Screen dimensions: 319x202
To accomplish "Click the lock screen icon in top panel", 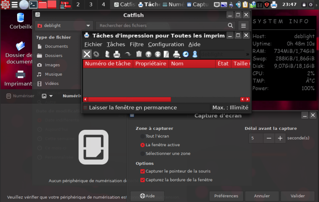I will [304, 4].
